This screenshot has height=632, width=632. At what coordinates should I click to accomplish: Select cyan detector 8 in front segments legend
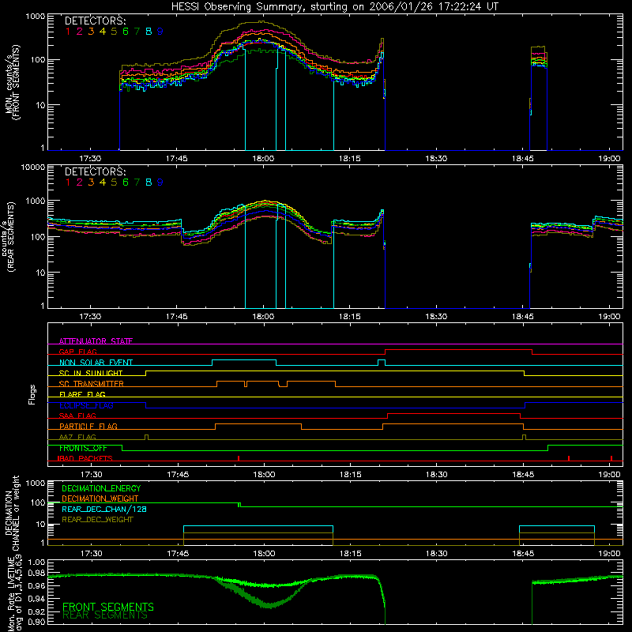click(x=149, y=32)
